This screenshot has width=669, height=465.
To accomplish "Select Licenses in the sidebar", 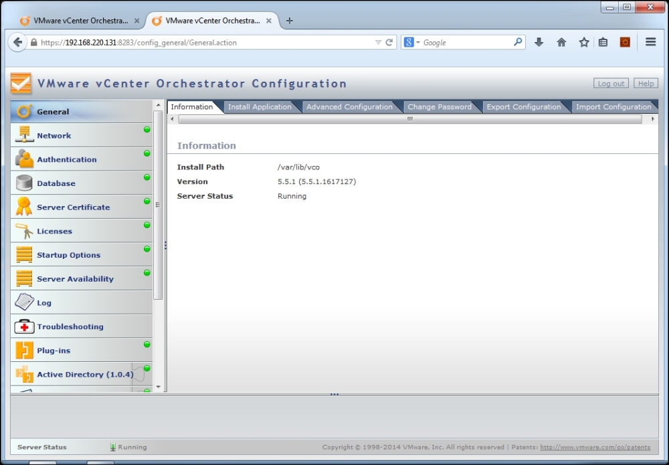I will click(x=82, y=231).
